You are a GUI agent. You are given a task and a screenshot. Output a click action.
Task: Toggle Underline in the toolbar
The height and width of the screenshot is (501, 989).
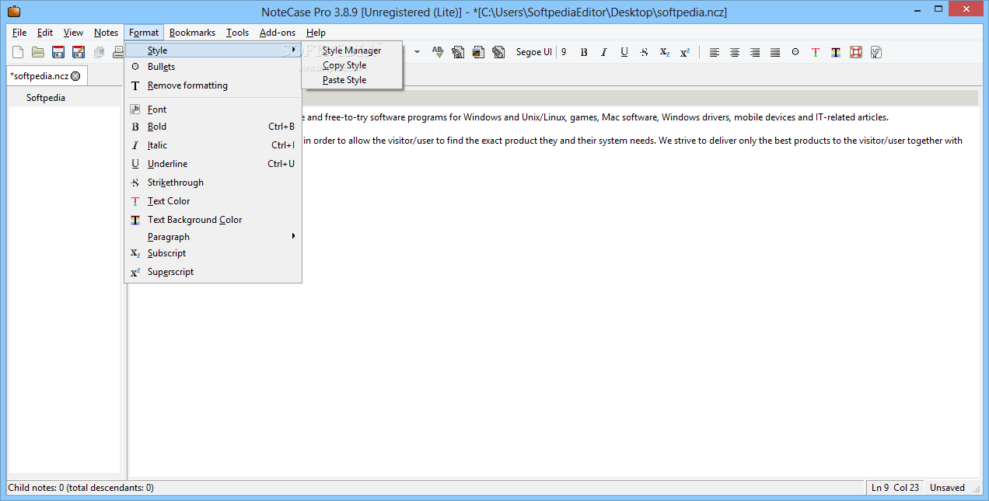click(x=624, y=52)
